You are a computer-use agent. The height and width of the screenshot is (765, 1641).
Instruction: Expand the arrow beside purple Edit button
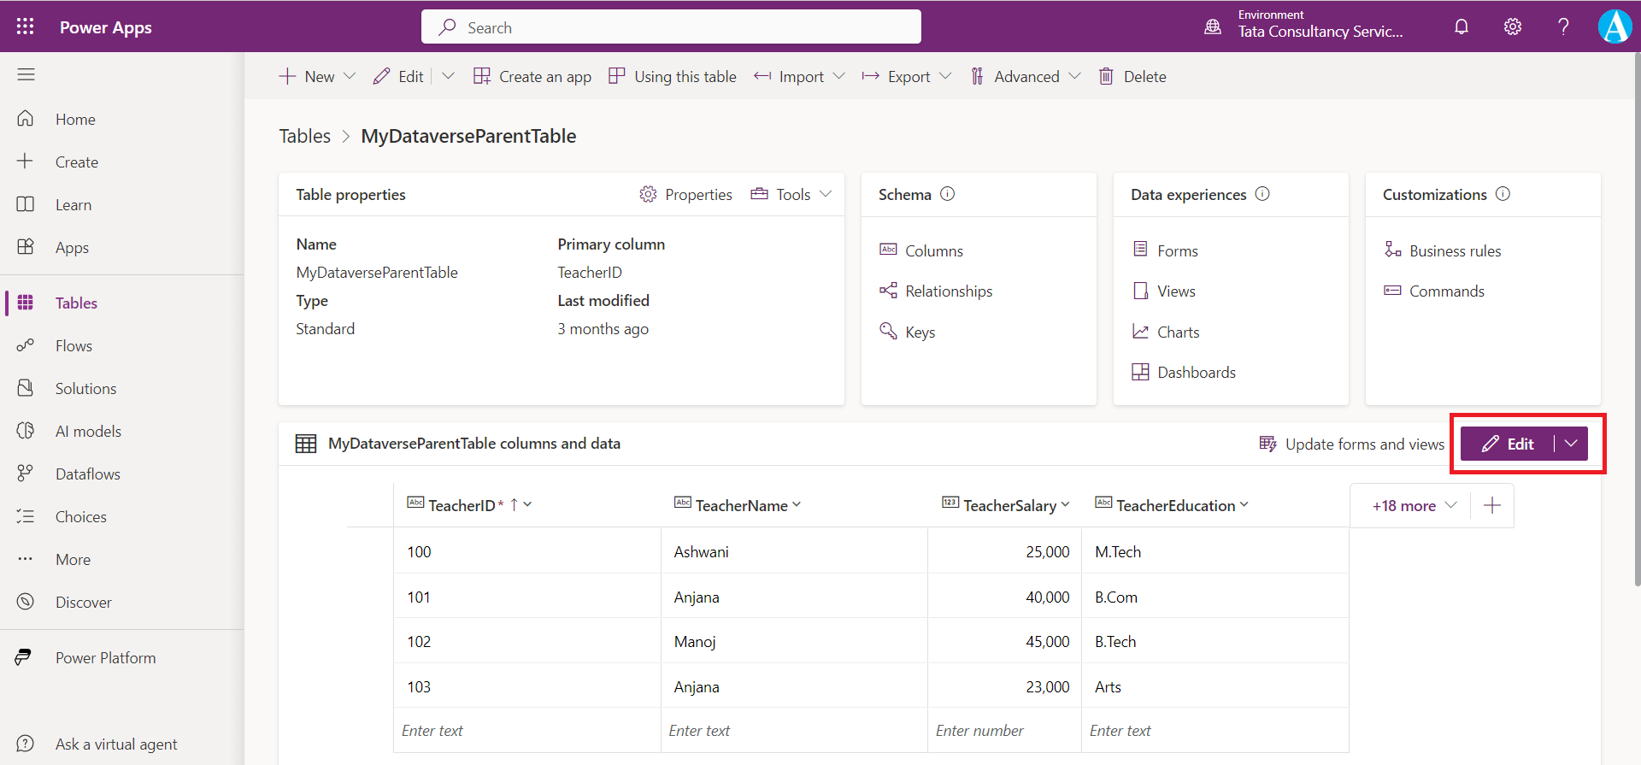[x=1571, y=444]
